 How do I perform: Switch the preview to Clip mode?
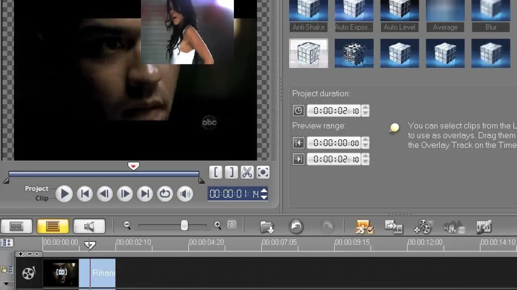pyautogui.click(x=42, y=198)
